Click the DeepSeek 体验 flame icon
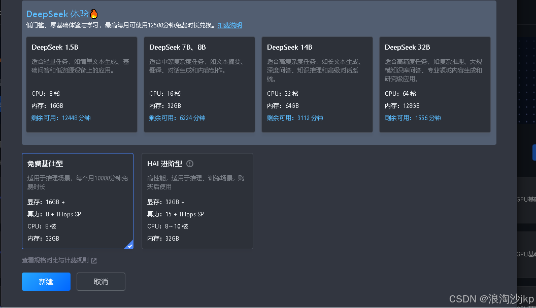536x308 pixels. click(94, 14)
